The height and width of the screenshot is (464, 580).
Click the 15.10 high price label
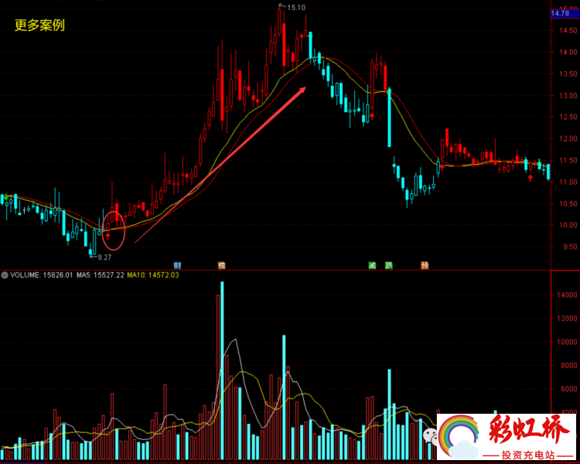tap(295, 7)
